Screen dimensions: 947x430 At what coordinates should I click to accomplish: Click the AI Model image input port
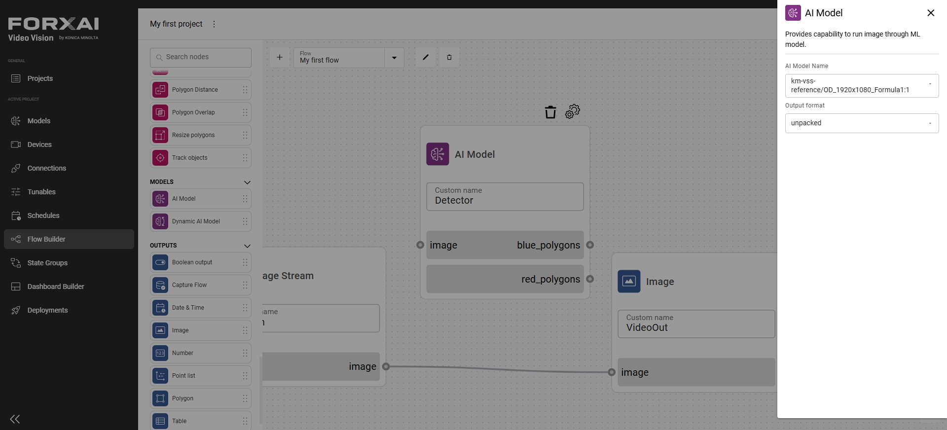pyautogui.click(x=420, y=245)
